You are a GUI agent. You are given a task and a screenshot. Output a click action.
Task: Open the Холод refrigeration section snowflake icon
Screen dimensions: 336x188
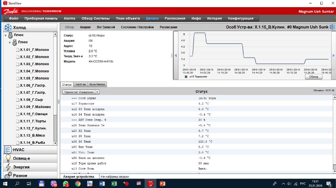[x=8, y=28]
